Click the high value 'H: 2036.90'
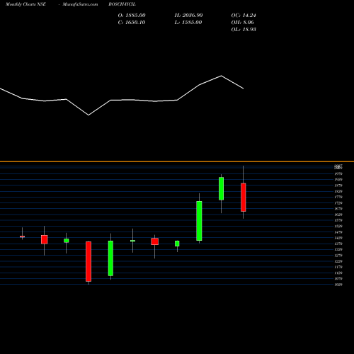The image size is (354, 354). pos(188,16)
